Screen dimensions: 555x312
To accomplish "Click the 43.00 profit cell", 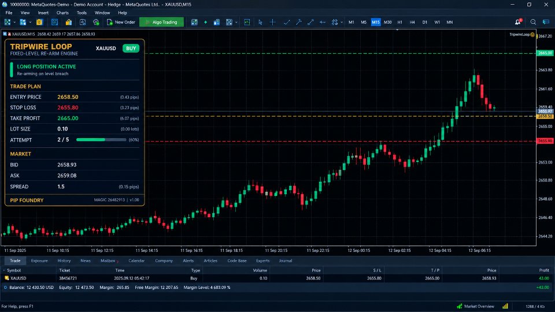I will (543, 278).
